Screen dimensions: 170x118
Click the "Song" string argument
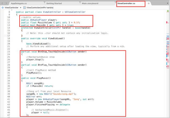76,99
